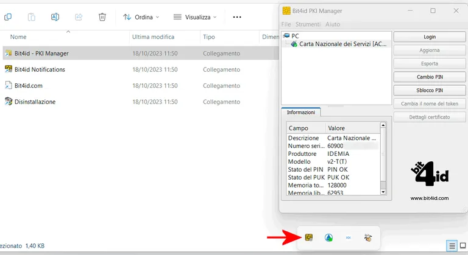Click the small blue middle tray icon
The image size is (468, 255).
349,238
